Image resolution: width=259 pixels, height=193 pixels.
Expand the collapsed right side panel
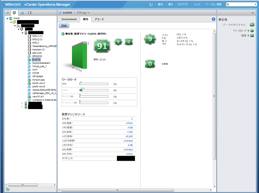pyautogui.click(x=253, y=13)
